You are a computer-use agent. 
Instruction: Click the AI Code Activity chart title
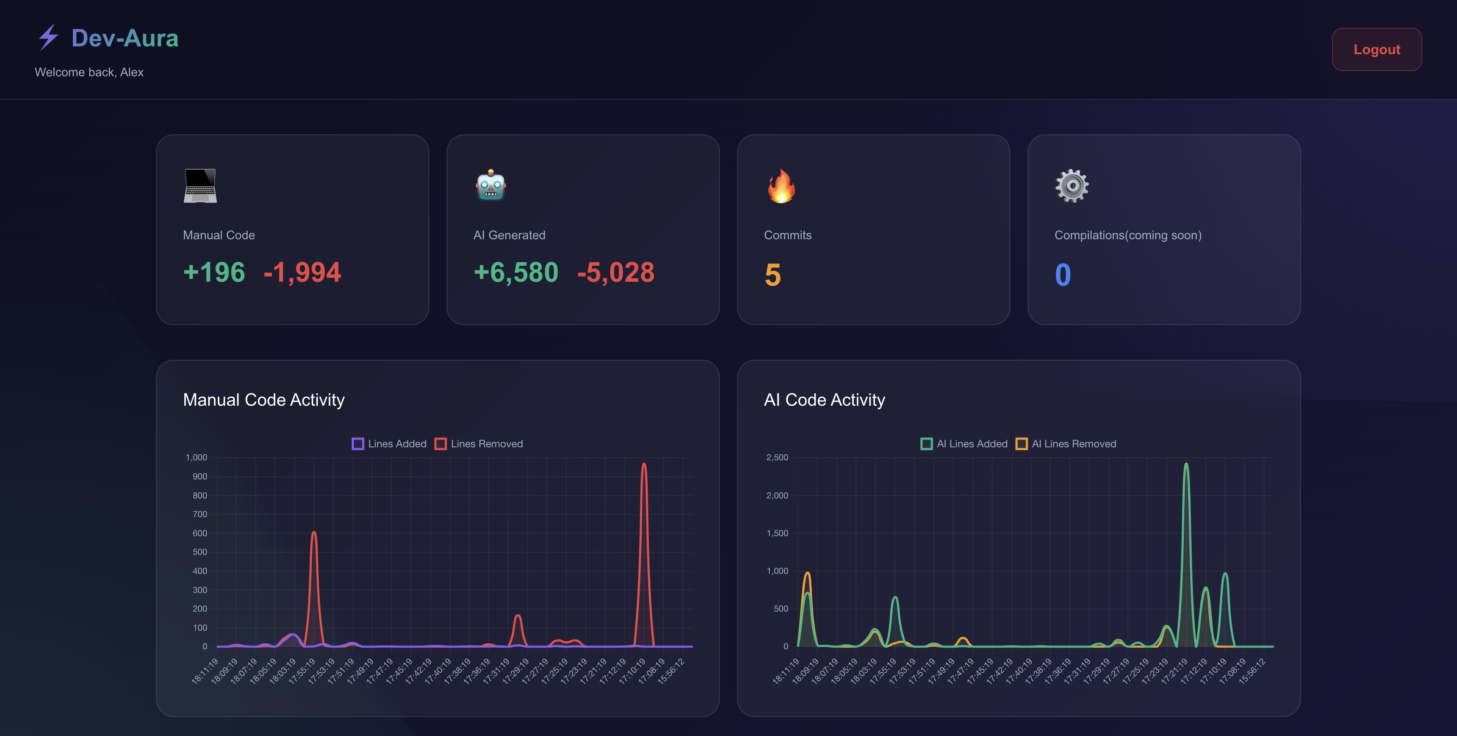coord(825,400)
